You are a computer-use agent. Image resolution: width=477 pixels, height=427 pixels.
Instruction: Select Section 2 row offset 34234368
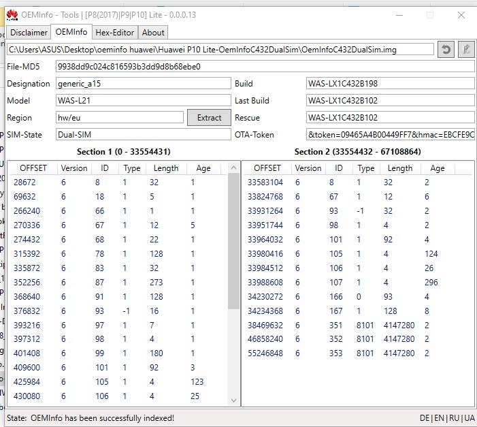358,311
